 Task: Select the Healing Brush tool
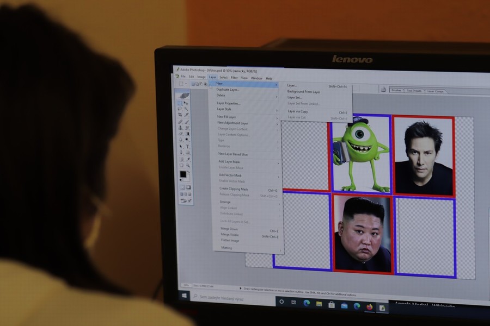click(x=180, y=122)
